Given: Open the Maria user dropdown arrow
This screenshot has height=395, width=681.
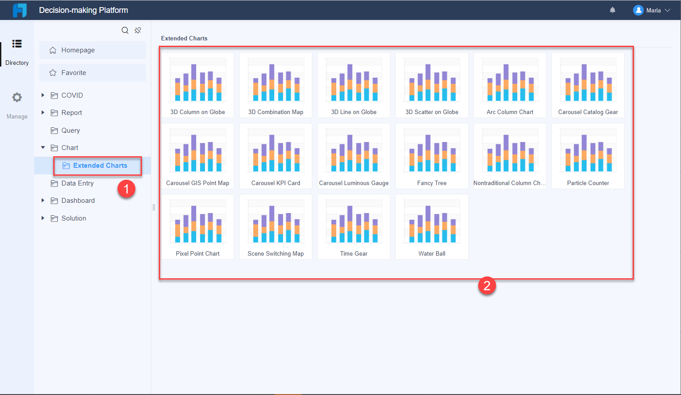Looking at the screenshot, I should point(667,10).
